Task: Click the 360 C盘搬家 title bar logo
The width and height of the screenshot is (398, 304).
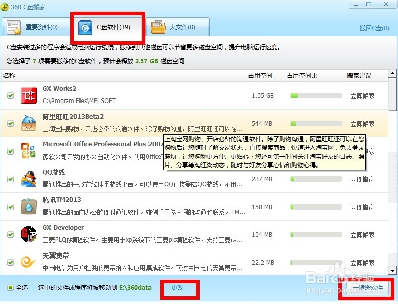Action: tap(5, 7)
